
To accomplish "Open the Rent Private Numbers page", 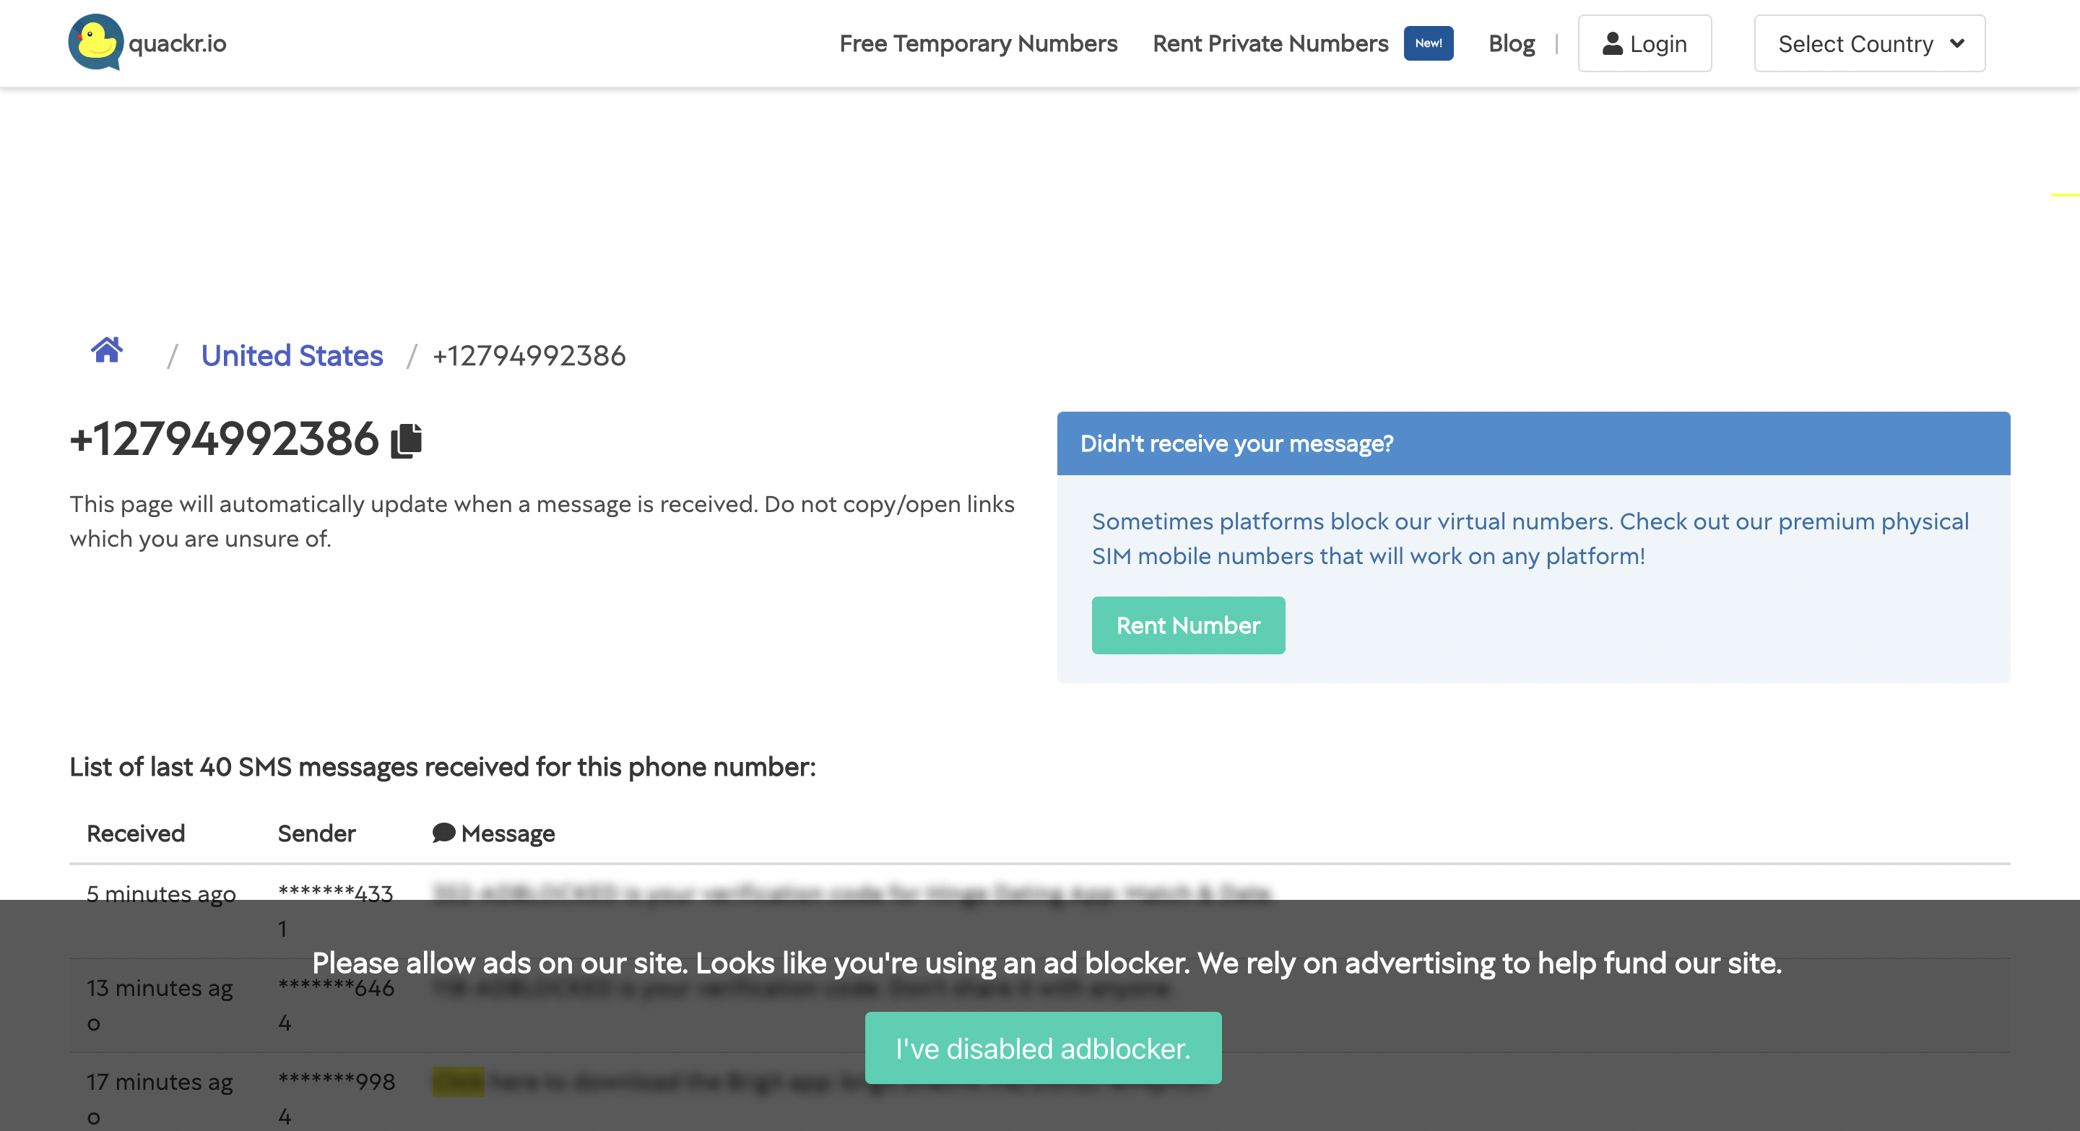I will click(x=1270, y=43).
